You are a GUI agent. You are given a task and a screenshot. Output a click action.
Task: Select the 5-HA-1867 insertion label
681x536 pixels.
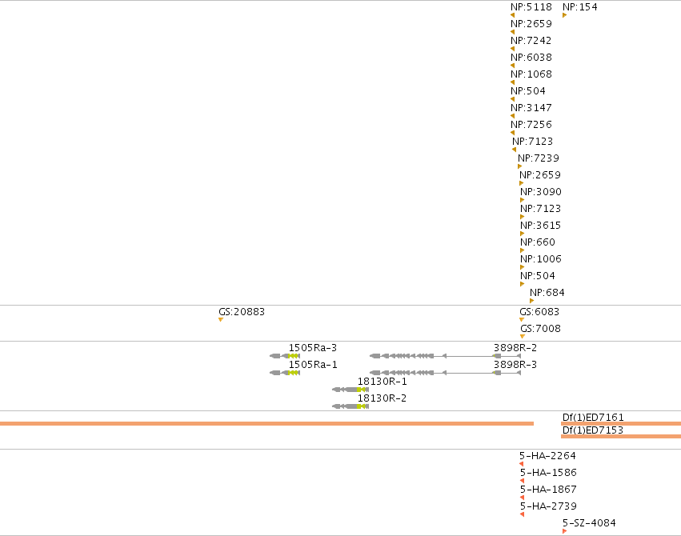(x=548, y=490)
